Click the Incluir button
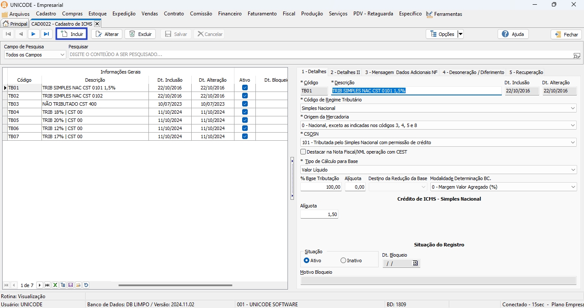This screenshot has width=584, height=308. pyautogui.click(x=72, y=34)
